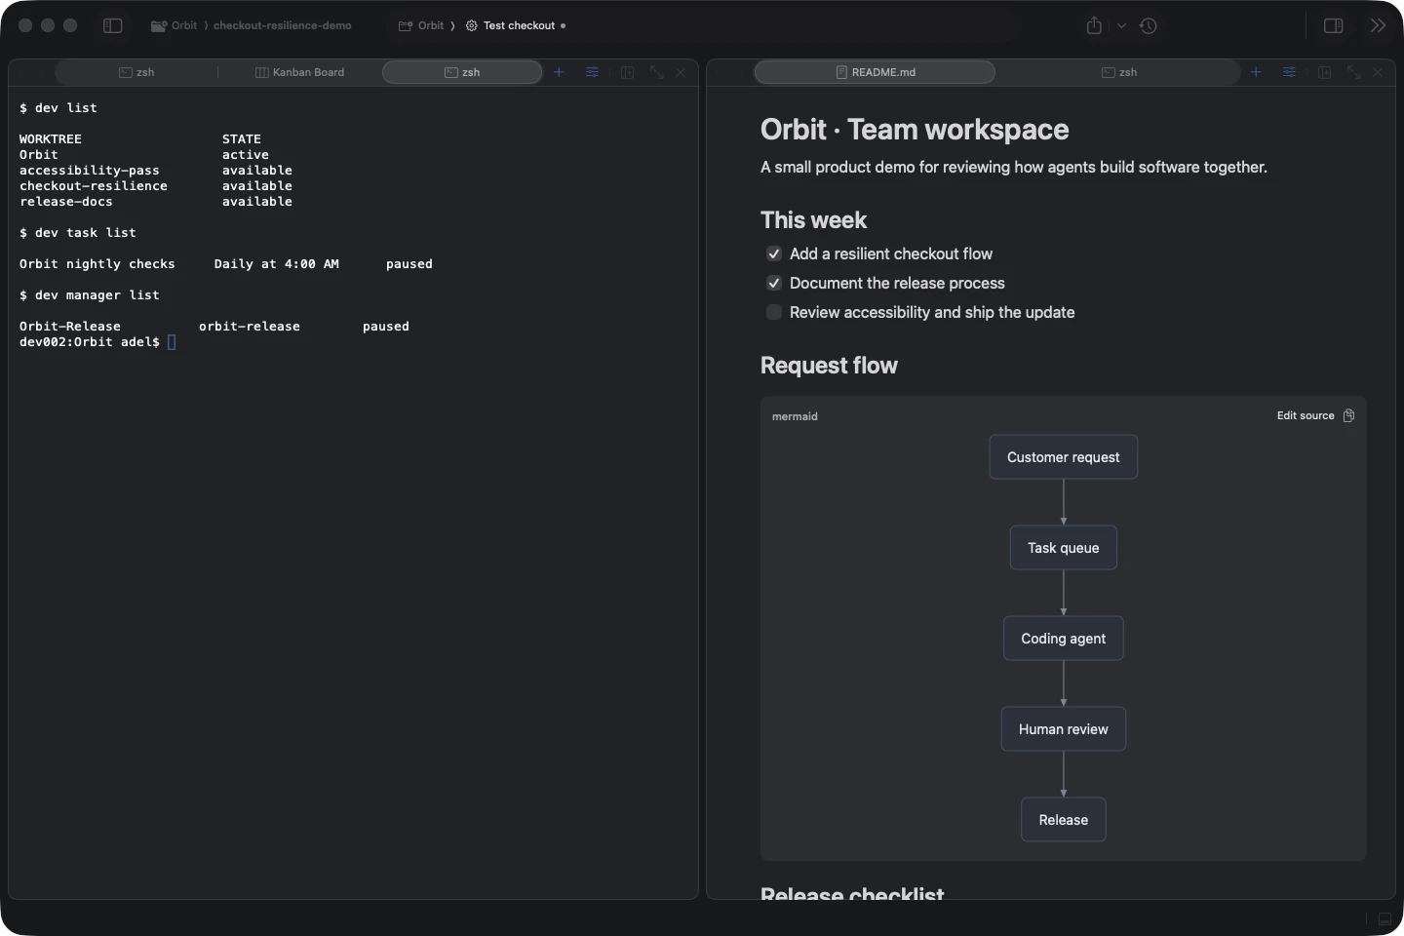Click the Task queue diagram node

pyautogui.click(x=1064, y=548)
